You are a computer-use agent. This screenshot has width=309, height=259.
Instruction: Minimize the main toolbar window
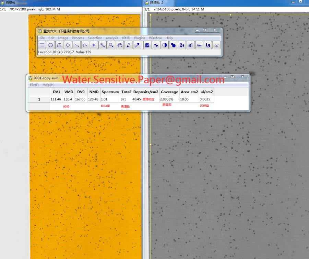[x=197, y=30]
